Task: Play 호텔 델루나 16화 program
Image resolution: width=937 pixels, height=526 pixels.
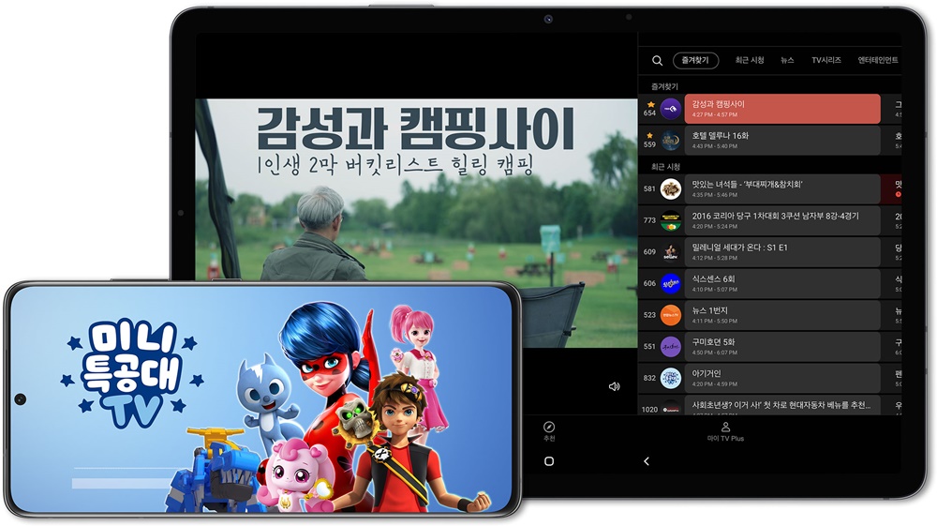Action: click(782, 141)
